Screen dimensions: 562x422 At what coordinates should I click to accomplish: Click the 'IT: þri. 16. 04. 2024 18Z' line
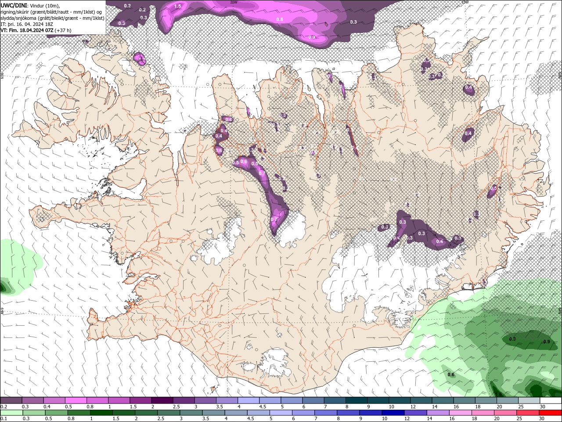pos(27,24)
